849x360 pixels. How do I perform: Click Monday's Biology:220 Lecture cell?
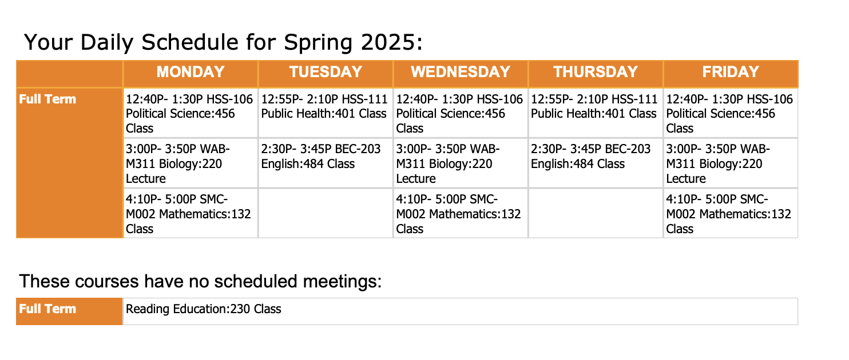tap(177, 163)
